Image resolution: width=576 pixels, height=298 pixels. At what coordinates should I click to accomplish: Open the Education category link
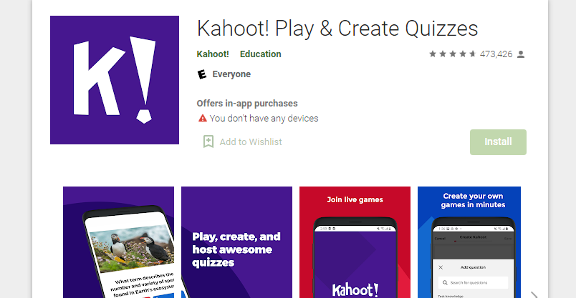point(261,54)
